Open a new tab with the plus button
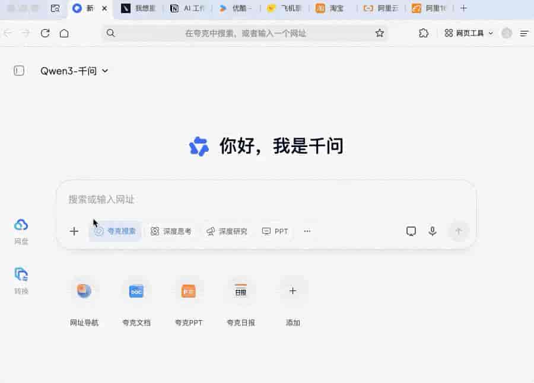 coord(463,8)
